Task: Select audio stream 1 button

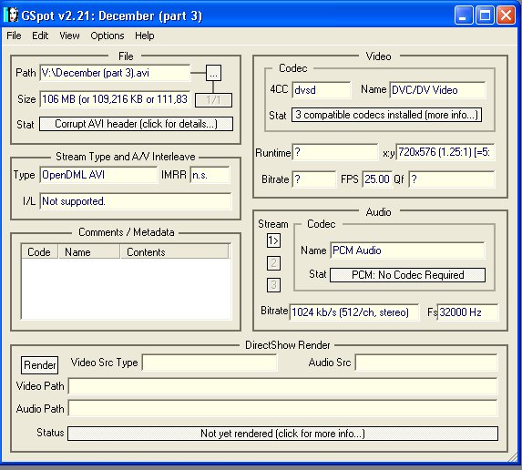Action: [273, 240]
